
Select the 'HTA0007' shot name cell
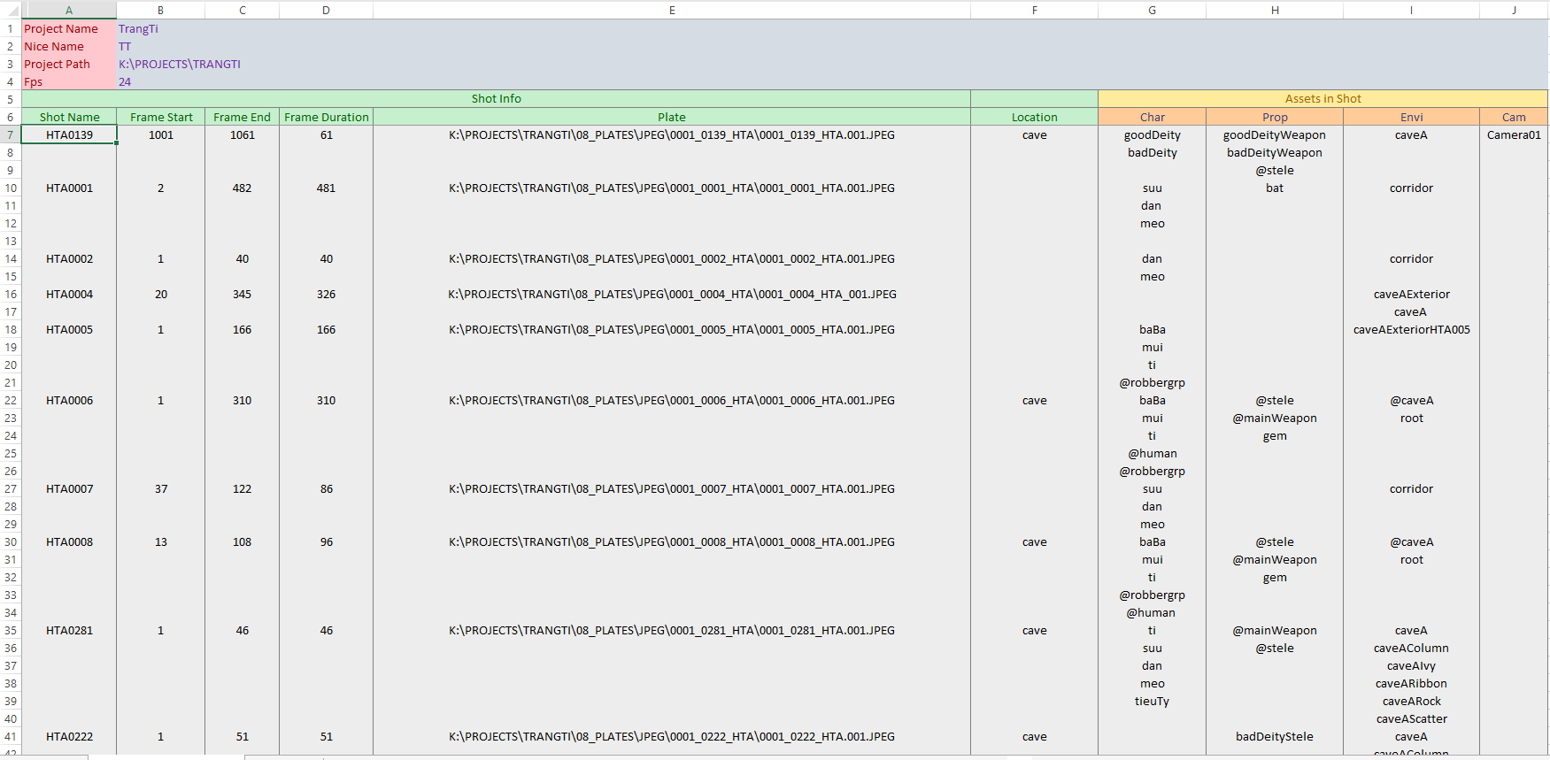coord(69,488)
